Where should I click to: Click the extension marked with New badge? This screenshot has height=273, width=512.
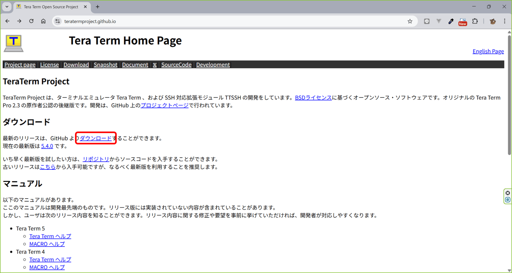[463, 21]
